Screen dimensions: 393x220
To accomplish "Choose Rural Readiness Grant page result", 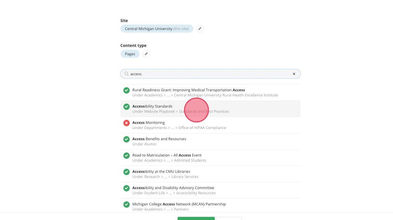I will (210, 92).
